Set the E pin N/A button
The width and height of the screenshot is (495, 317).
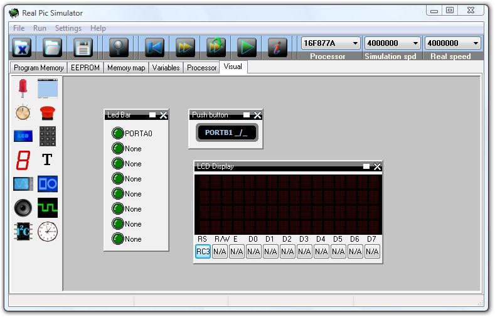tap(237, 252)
